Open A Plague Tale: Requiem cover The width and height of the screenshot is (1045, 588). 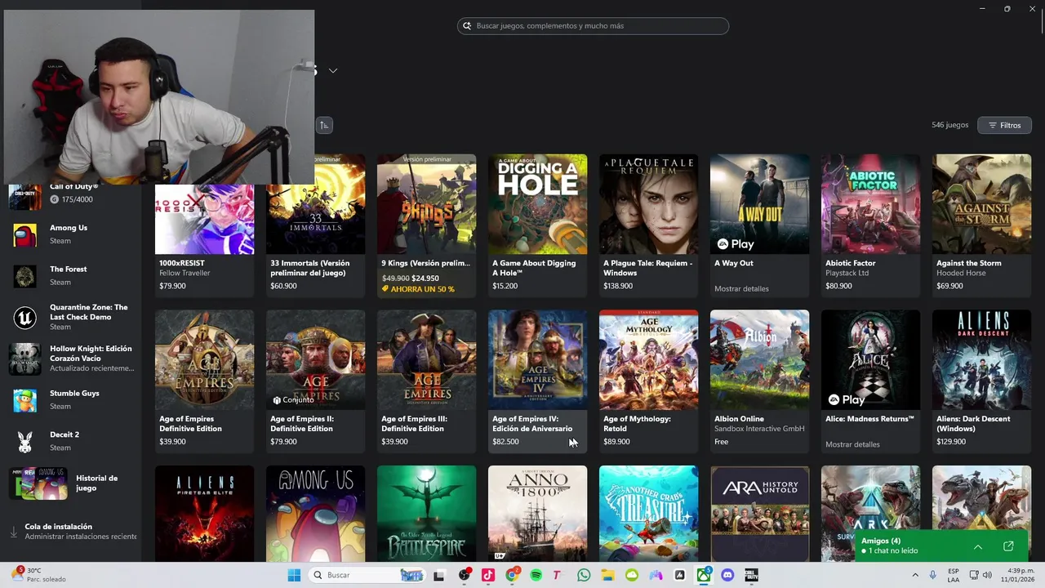(648, 204)
